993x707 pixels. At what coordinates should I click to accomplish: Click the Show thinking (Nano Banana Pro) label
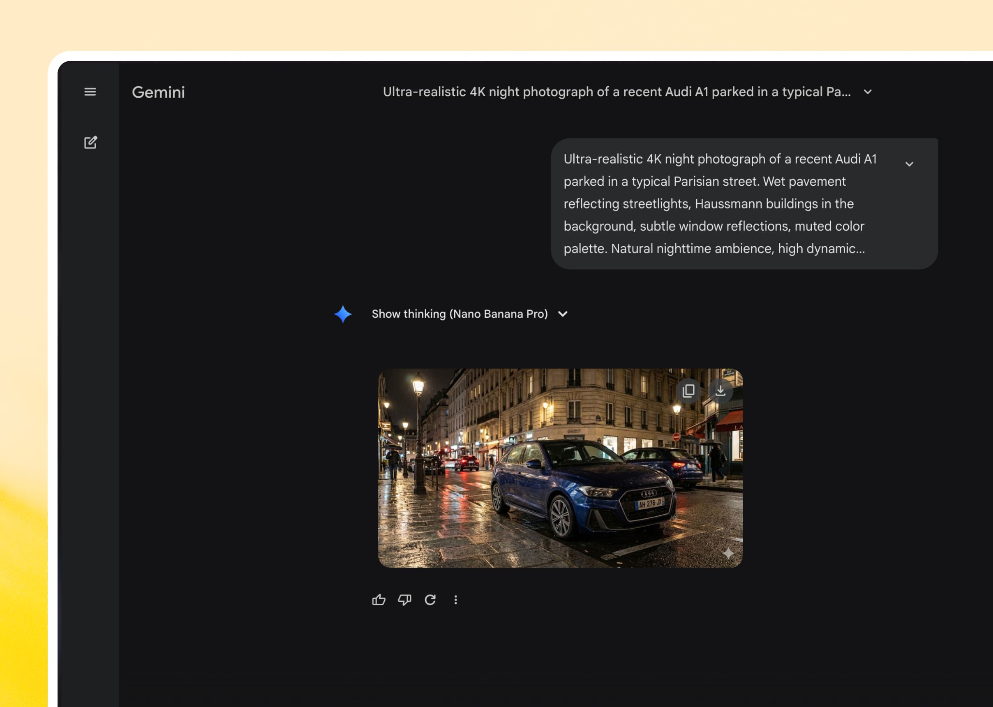[x=459, y=314]
